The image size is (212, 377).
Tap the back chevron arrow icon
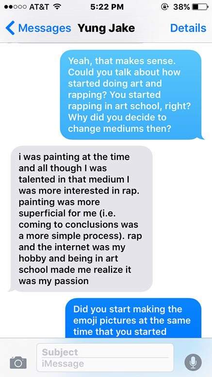click(10, 28)
